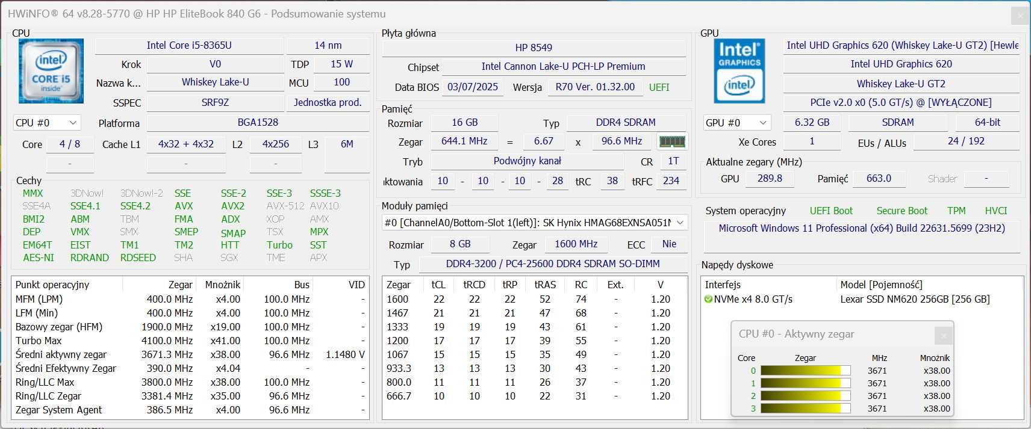Viewport: 1031px width, 429px height.
Task: Click the PCIe v2.0 x0 [WYŁĄCZONE] field
Action: click(901, 103)
